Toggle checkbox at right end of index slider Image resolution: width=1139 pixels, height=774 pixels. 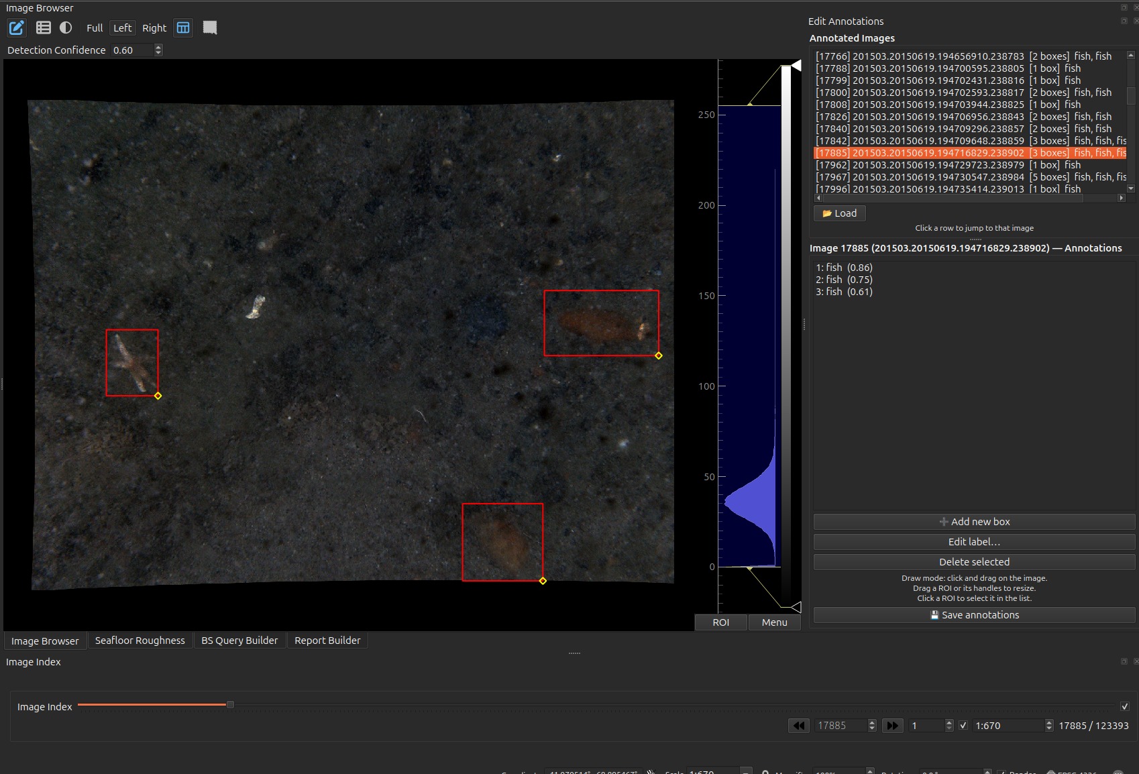coord(1125,706)
